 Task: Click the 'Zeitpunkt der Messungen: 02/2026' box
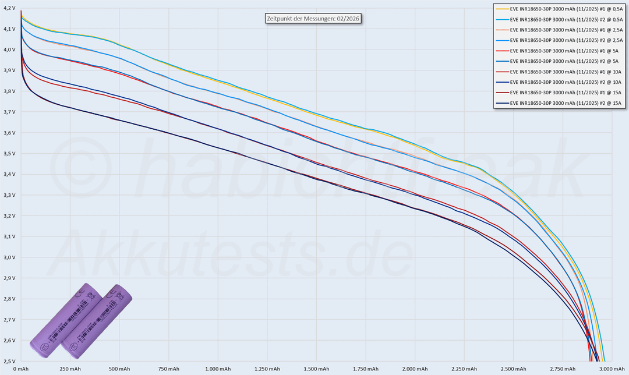point(311,19)
